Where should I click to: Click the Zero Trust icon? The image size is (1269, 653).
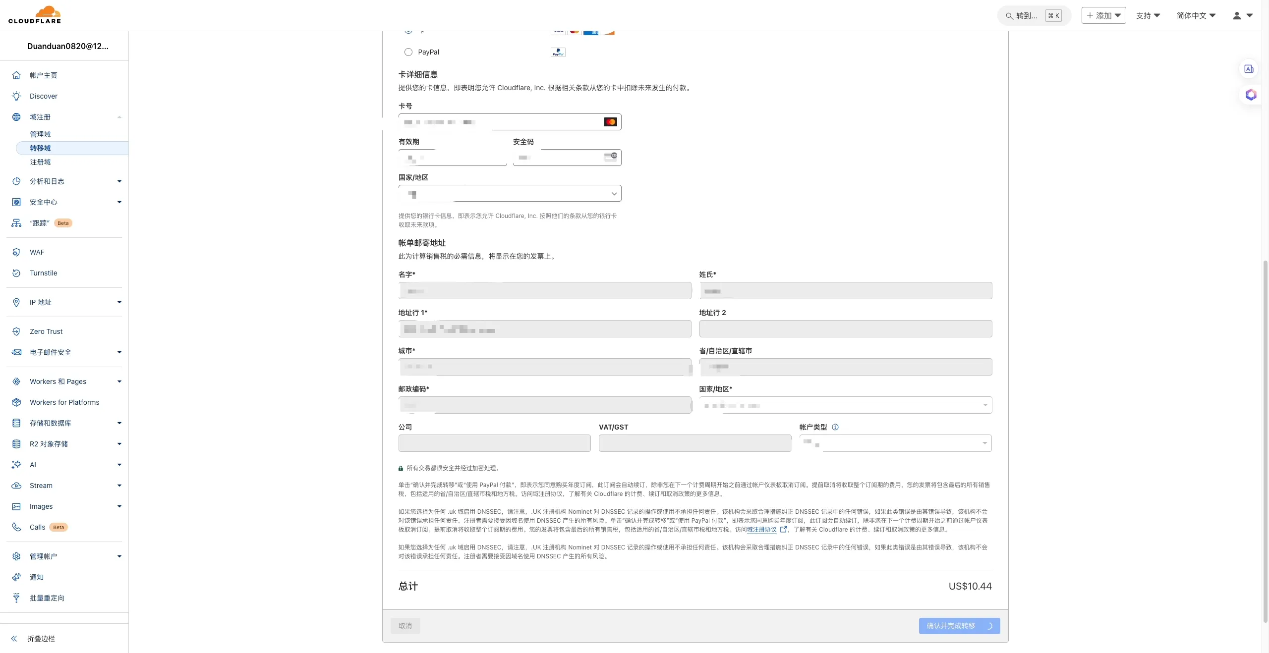[x=16, y=331]
